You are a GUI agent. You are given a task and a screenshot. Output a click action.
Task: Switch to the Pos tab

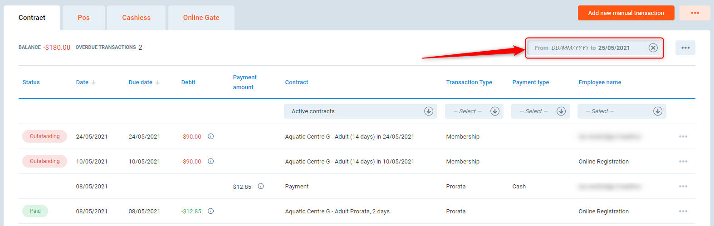click(83, 18)
